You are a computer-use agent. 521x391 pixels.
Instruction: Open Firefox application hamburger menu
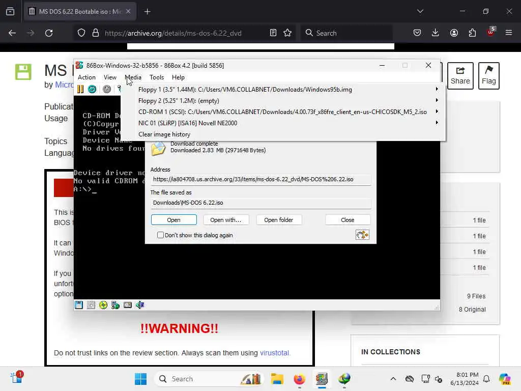tap(509, 33)
